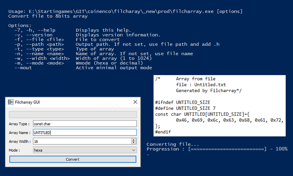
Task: Click the 'Array Width :' label
Action: (20, 142)
